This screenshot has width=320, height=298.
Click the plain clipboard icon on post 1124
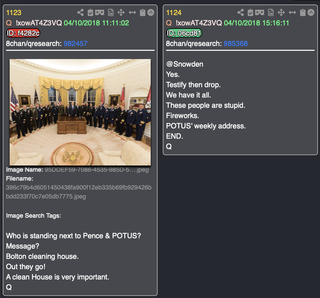[302, 12]
